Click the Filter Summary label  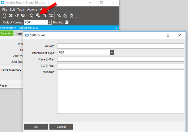pos(11,70)
